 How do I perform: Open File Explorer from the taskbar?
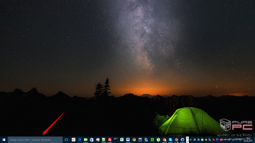pos(86,140)
